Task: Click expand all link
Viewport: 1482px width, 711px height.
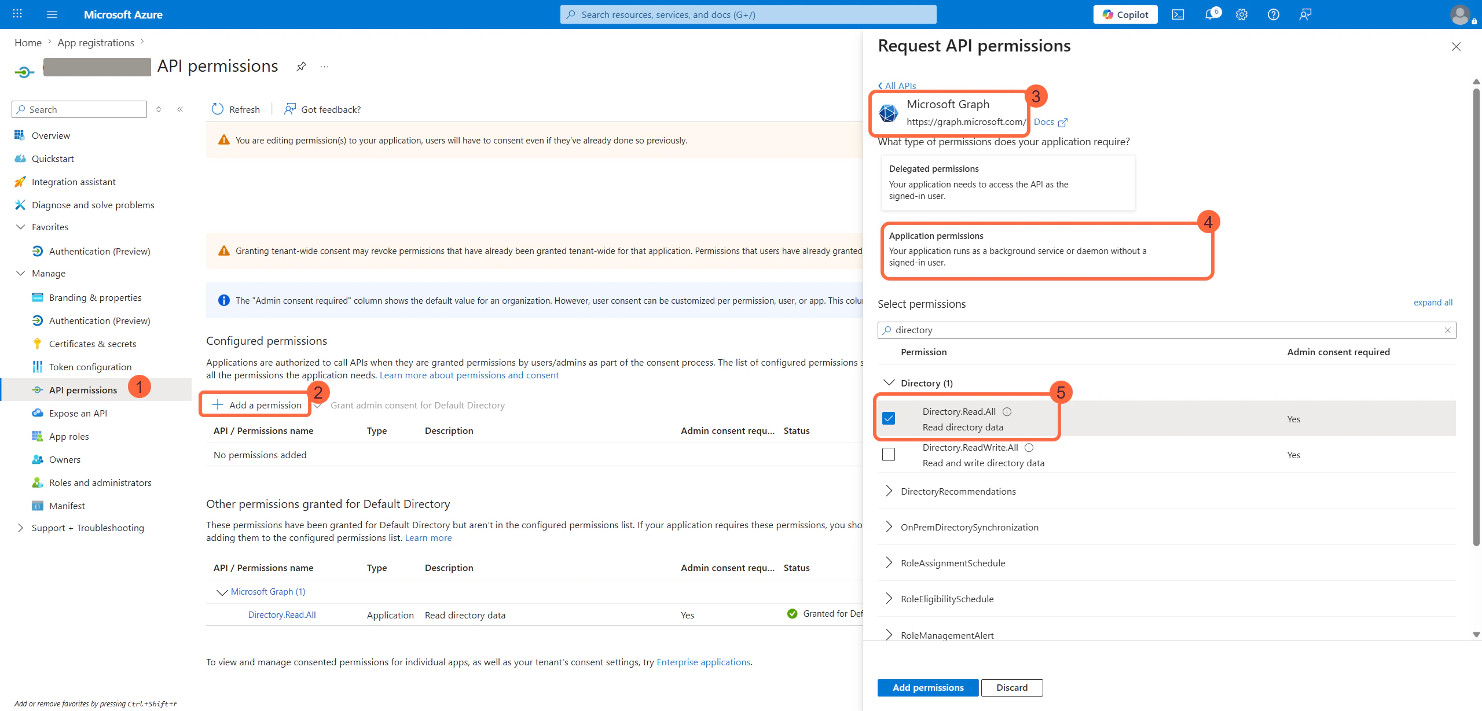Action: click(1433, 303)
